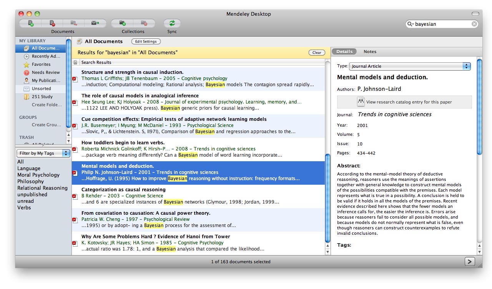Click the Add Documents toolbar icon
The height and width of the screenshot is (289, 492).
coord(31,23)
